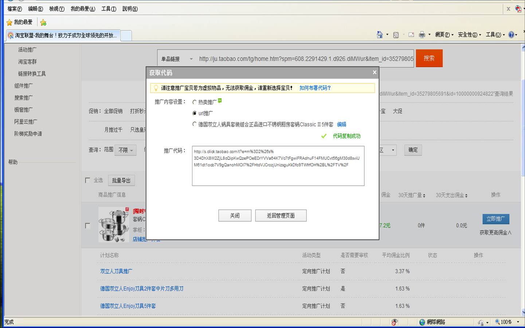Click the Read Mail envelope icon
Screen dimensions: 525x328
411,35
